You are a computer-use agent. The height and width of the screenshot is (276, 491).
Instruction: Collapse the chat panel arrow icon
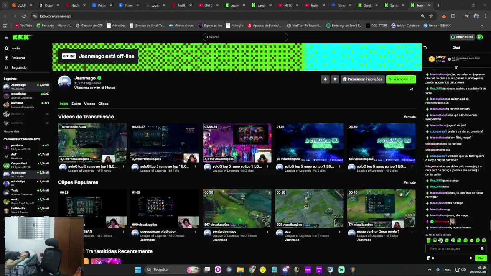(x=425, y=48)
